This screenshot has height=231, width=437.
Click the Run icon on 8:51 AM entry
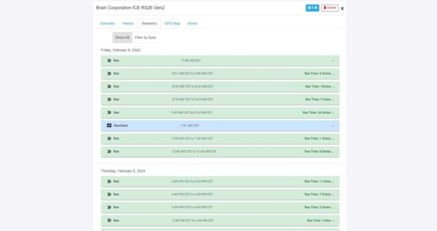[109, 73]
